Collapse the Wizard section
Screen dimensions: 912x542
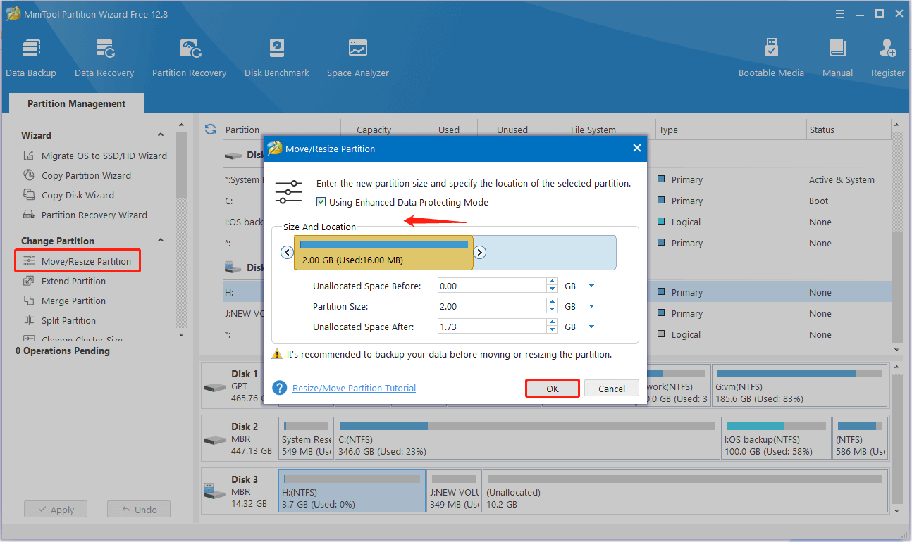click(161, 135)
